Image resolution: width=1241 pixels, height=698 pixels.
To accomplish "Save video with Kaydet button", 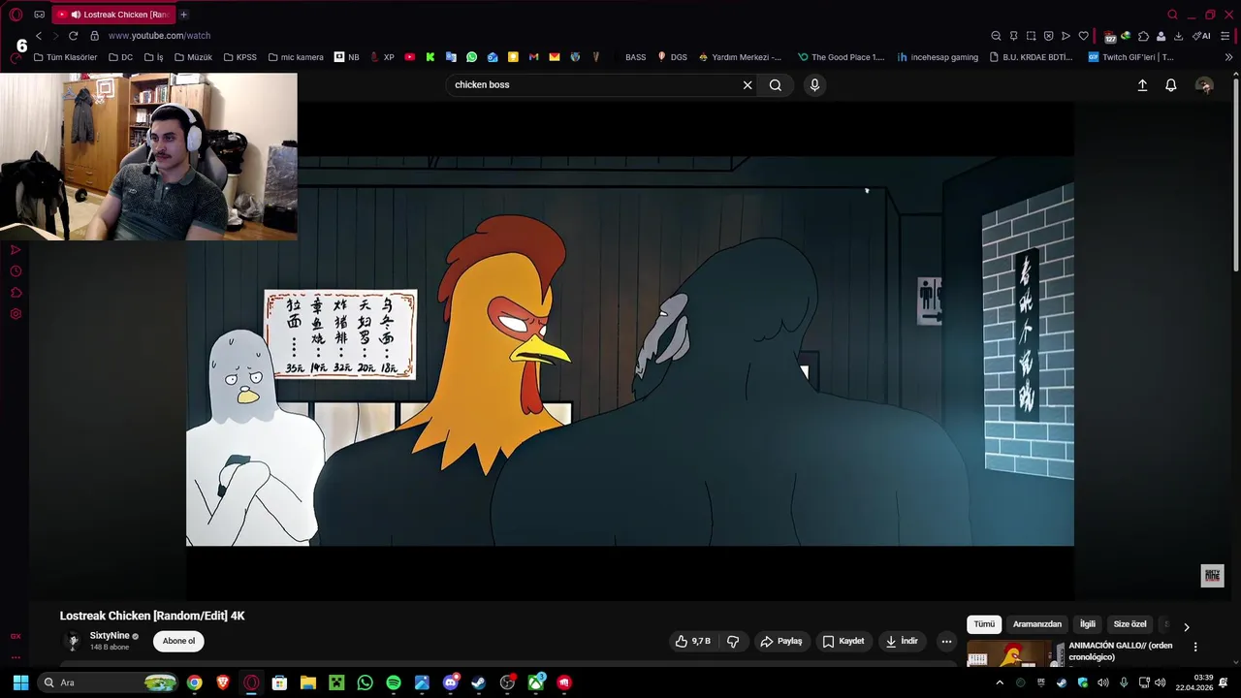I will [843, 641].
